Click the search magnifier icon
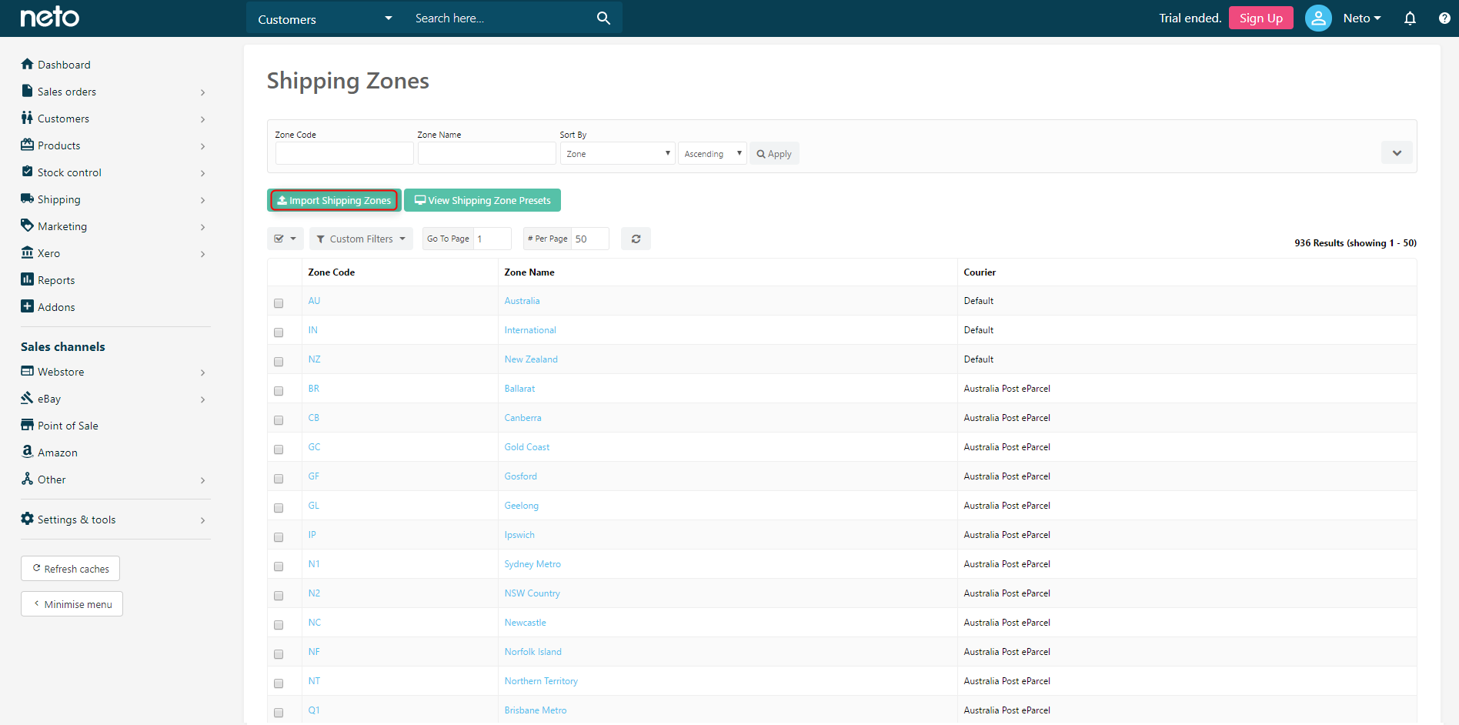1459x725 pixels. point(603,18)
